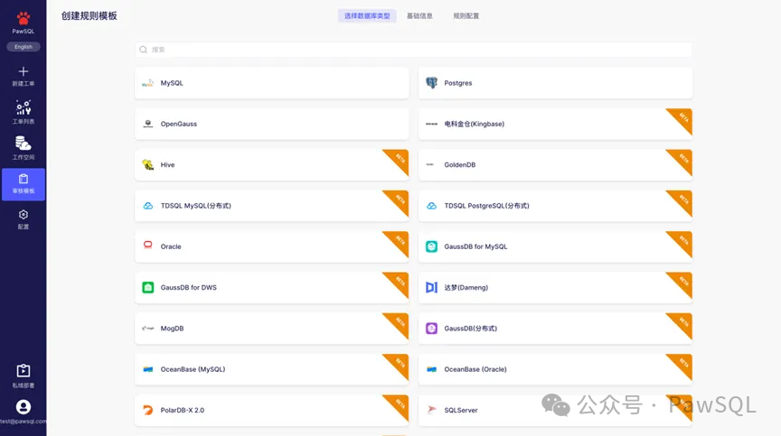Click the test@pawsql.com account text
This screenshot has width=781, height=436.
23,421
